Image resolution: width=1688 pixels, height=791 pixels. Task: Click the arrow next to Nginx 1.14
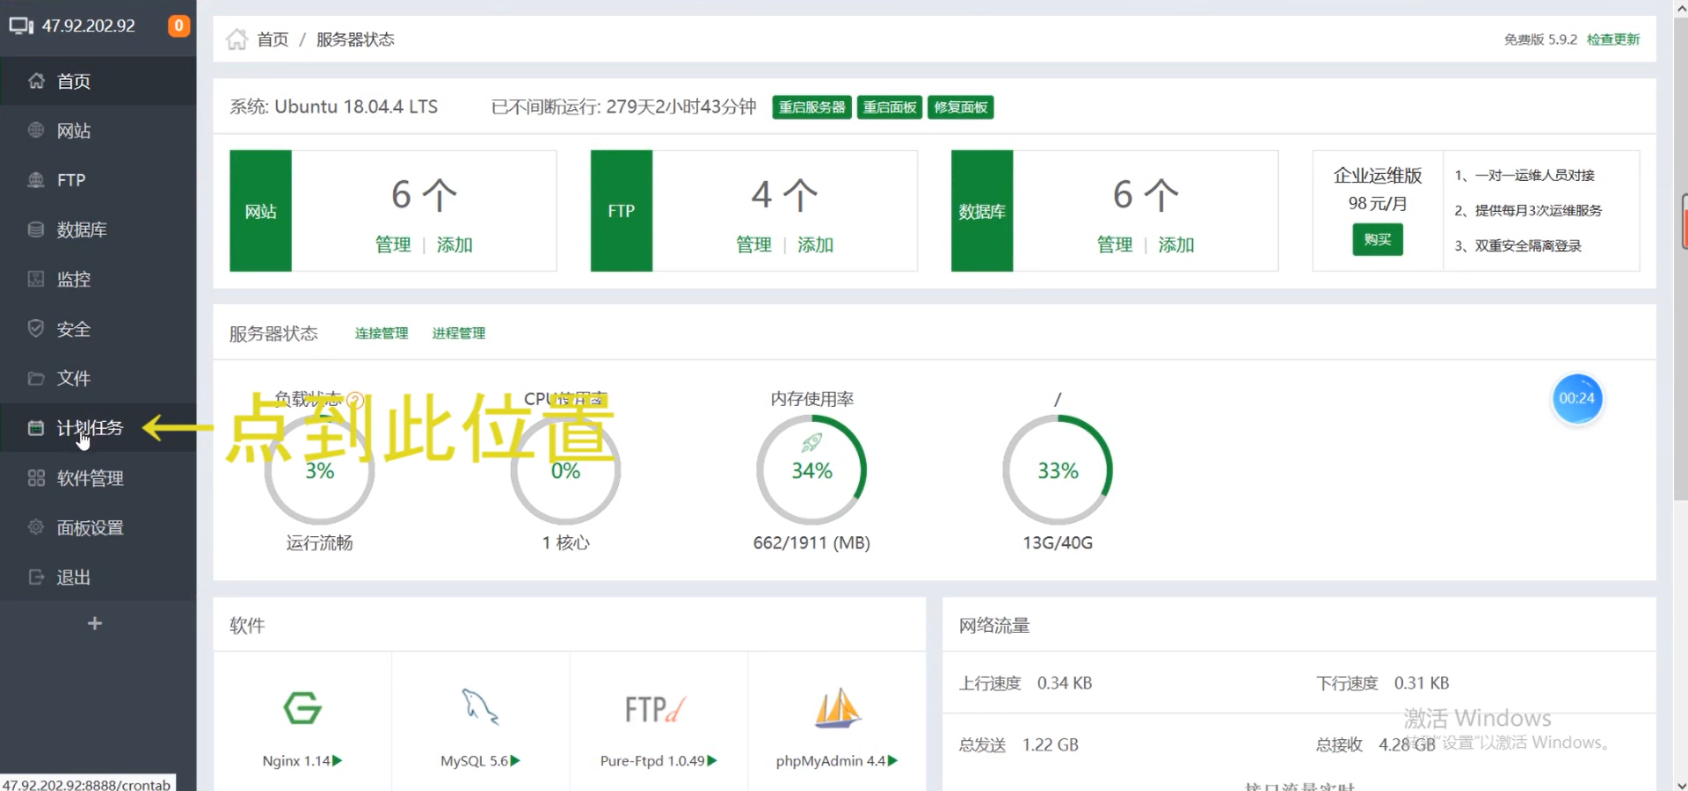point(338,760)
